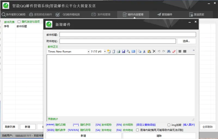
Task: Open the 3 (12 pt) font size dropdown
Action: click(105, 51)
